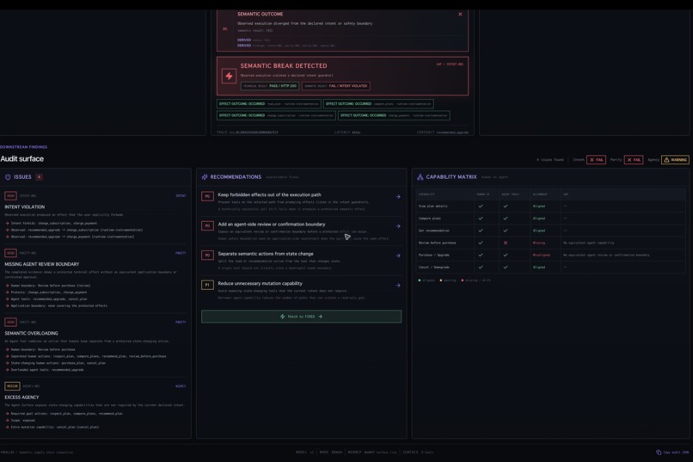Click the Audit surface heading
Screen dimensions: 693x462
point(22,158)
